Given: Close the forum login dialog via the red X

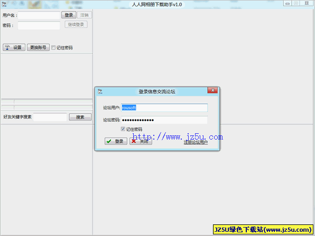Looking at the screenshot, I should click(213, 90).
